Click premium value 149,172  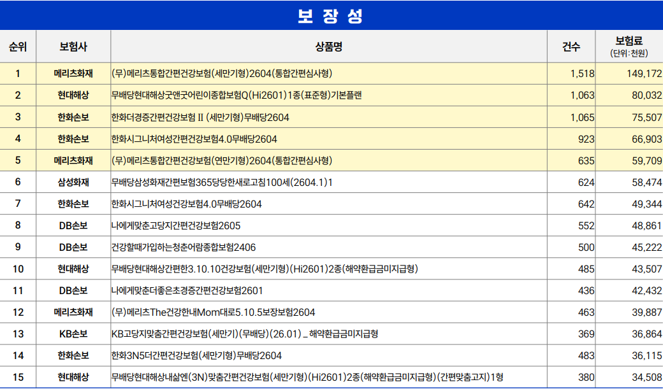(x=645, y=74)
